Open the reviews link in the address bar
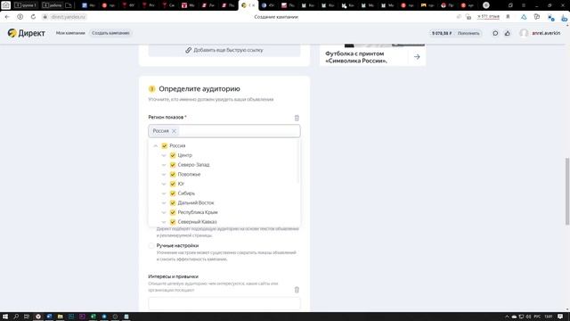The image size is (570, 321). [488, 17]
